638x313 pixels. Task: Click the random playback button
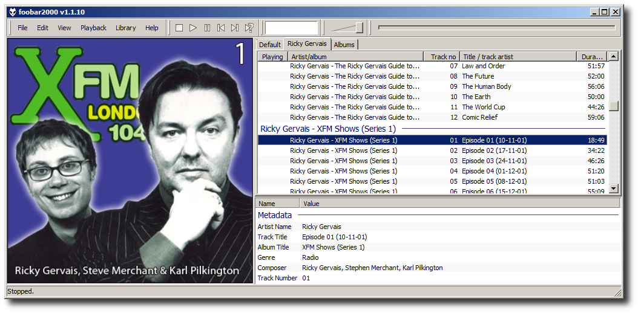tap(249, 28)
